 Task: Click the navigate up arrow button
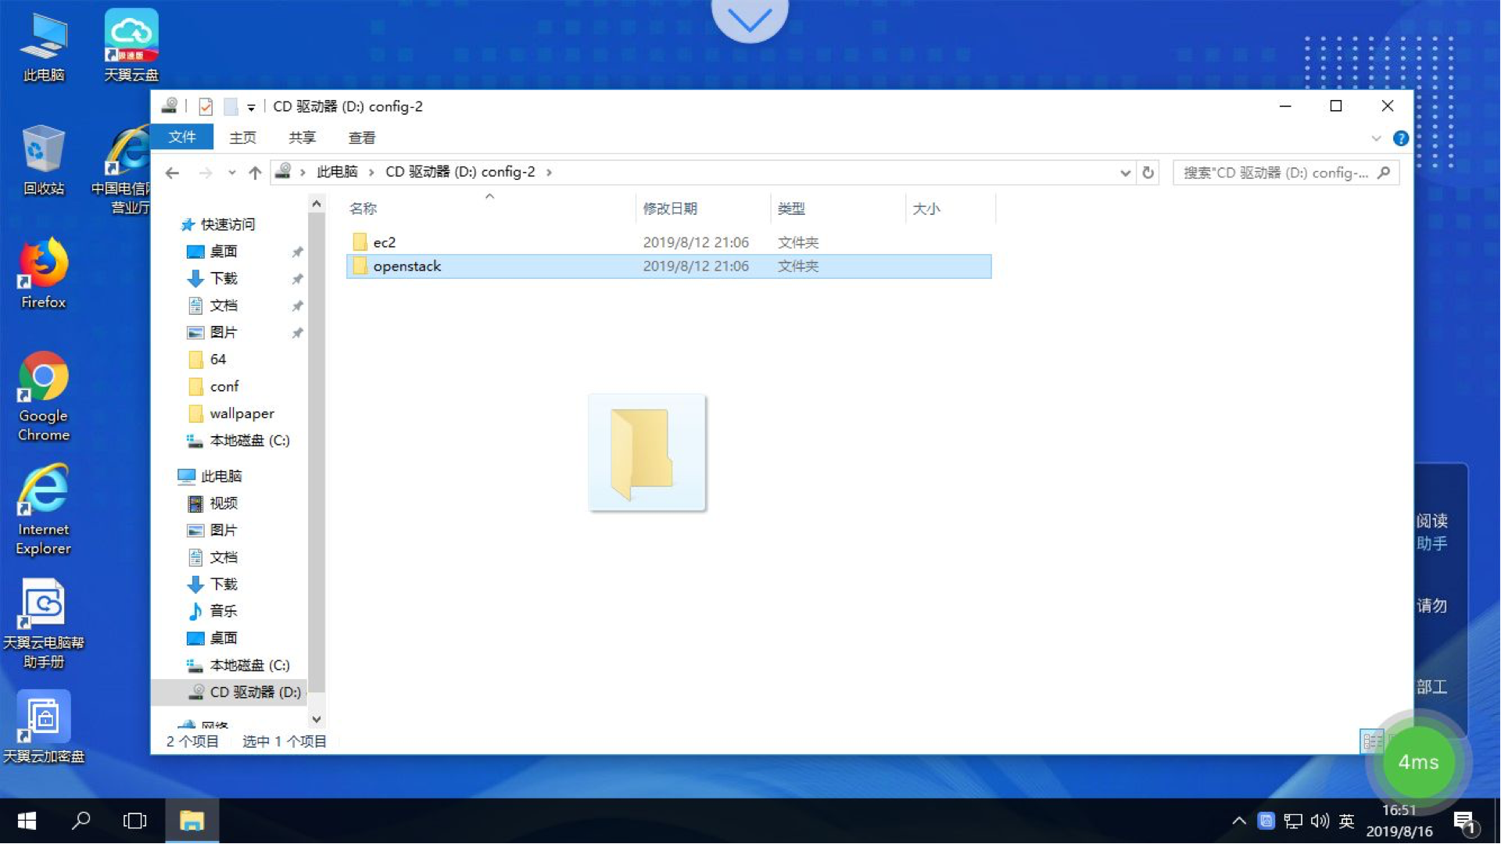[x=256, y=172]
